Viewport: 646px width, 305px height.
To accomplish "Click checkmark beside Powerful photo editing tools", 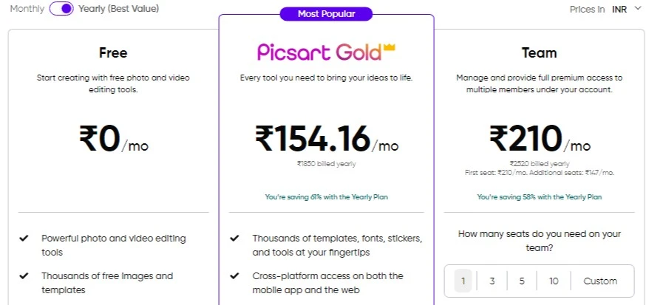I will click(24, 238).
